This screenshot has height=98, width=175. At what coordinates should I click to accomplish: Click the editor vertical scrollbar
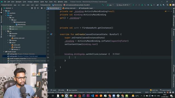point(172,58)
